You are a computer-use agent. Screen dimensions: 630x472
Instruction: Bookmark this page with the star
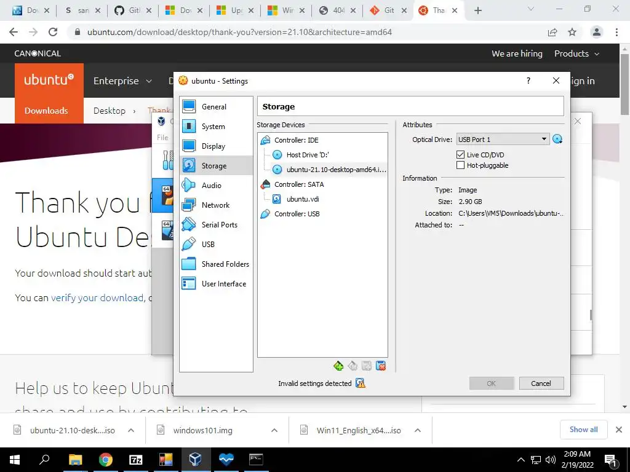[572, 32]
